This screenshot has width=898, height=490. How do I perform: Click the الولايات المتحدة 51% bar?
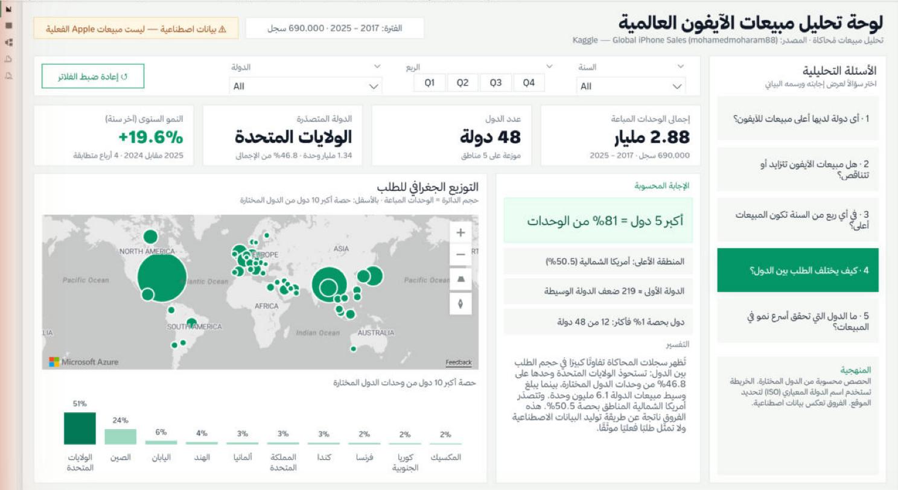tap(80, 428)
